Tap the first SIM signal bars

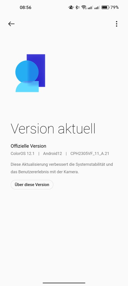[x=90, y=7]
